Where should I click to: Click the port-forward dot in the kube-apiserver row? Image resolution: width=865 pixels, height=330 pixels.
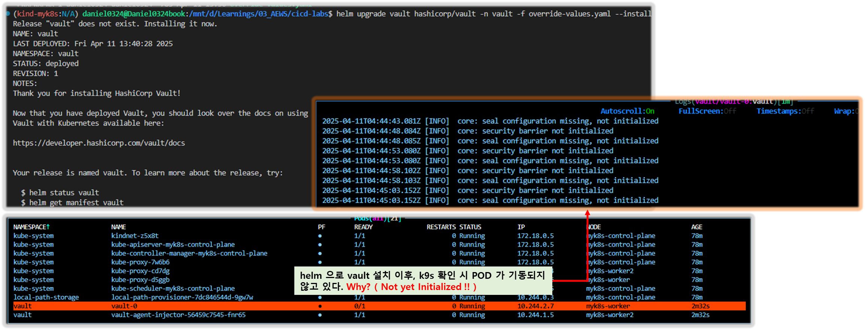point(320,245)
